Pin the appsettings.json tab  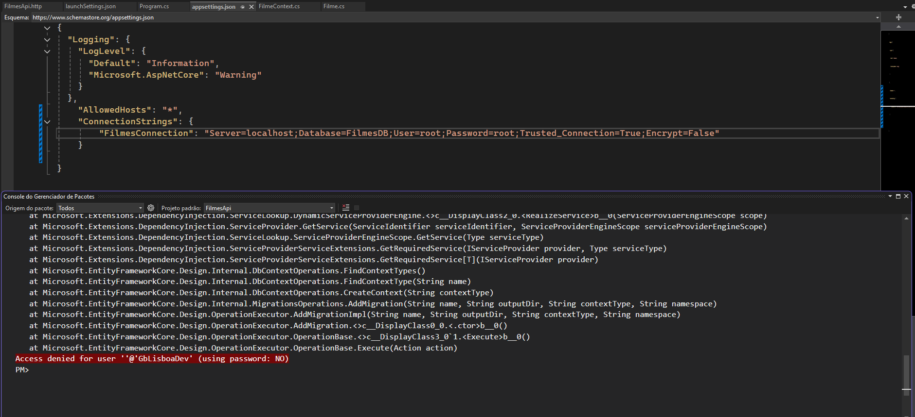tap(243, 7)
